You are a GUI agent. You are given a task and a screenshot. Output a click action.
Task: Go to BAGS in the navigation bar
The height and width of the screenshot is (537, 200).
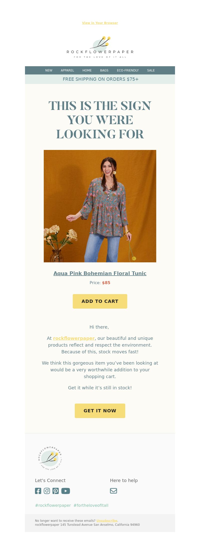tap(104, 70)
